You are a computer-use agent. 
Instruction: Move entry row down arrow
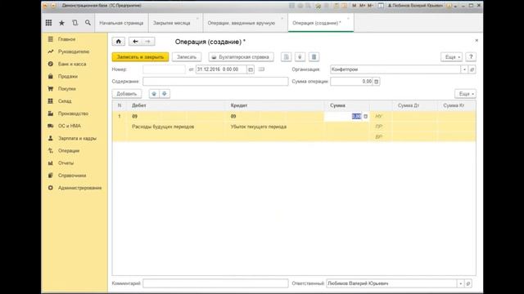pos(165,94)
